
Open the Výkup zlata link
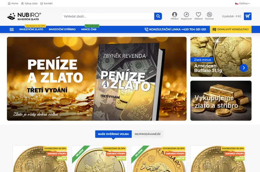pyautogui.click(x=29, y=3)
